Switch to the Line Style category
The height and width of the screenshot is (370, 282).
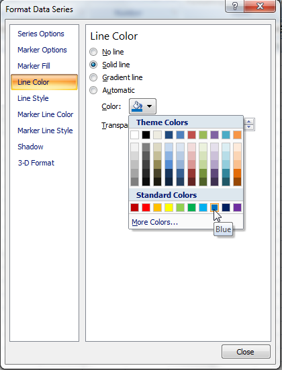33,98
